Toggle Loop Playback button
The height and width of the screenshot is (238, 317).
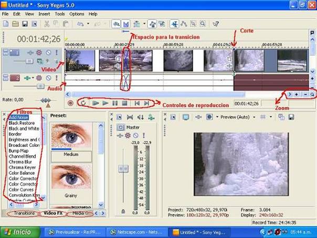[83, 103]
